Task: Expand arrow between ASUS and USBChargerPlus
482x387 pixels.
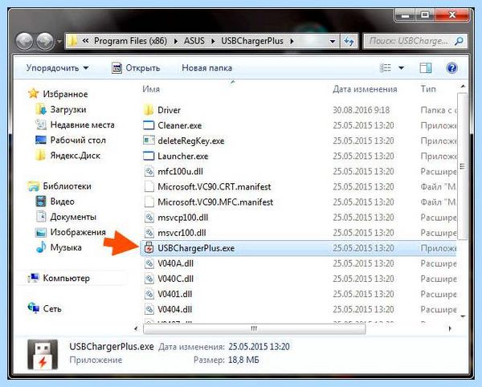Action: [213, 41]
